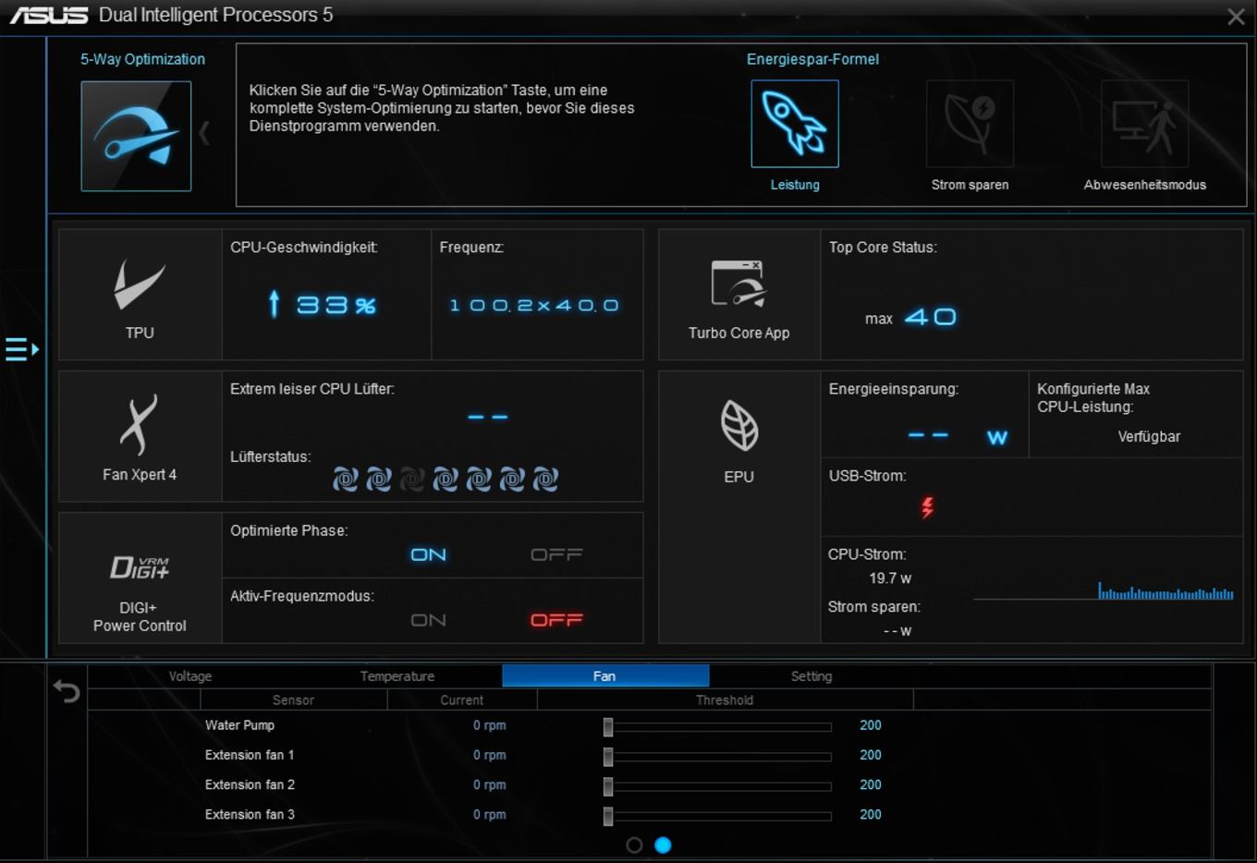This screenshot has width=1257, height=863.
Task: Turn Aktiv-Frequenzmodus ON
Action: pyautogui.click(x=429, y=620)
